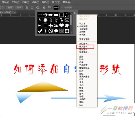This screenshot has width=135, height=116.
Task: Select the heart shape
Action: click(x=62, y=26)
